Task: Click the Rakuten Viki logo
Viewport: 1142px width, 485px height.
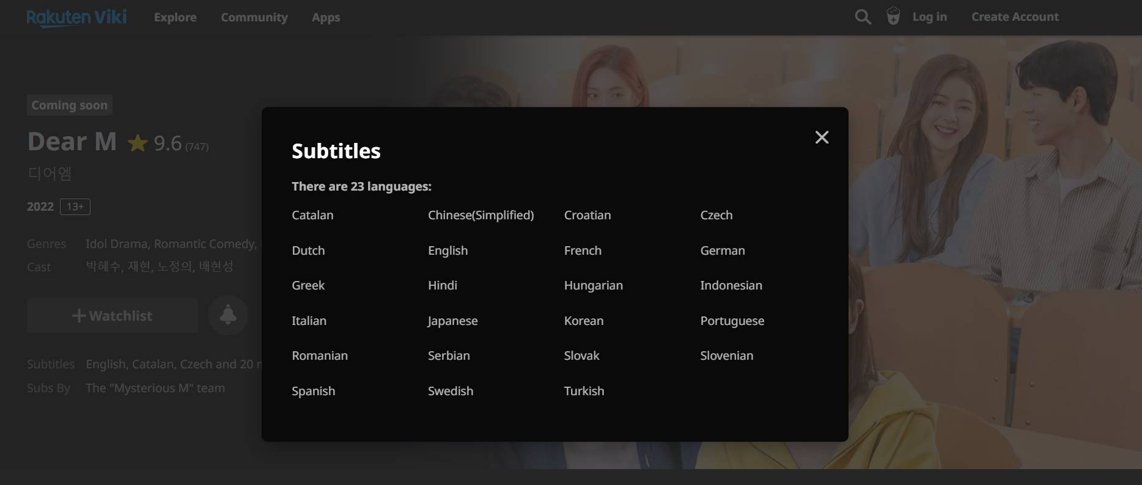Action: (x=76, y=17)
